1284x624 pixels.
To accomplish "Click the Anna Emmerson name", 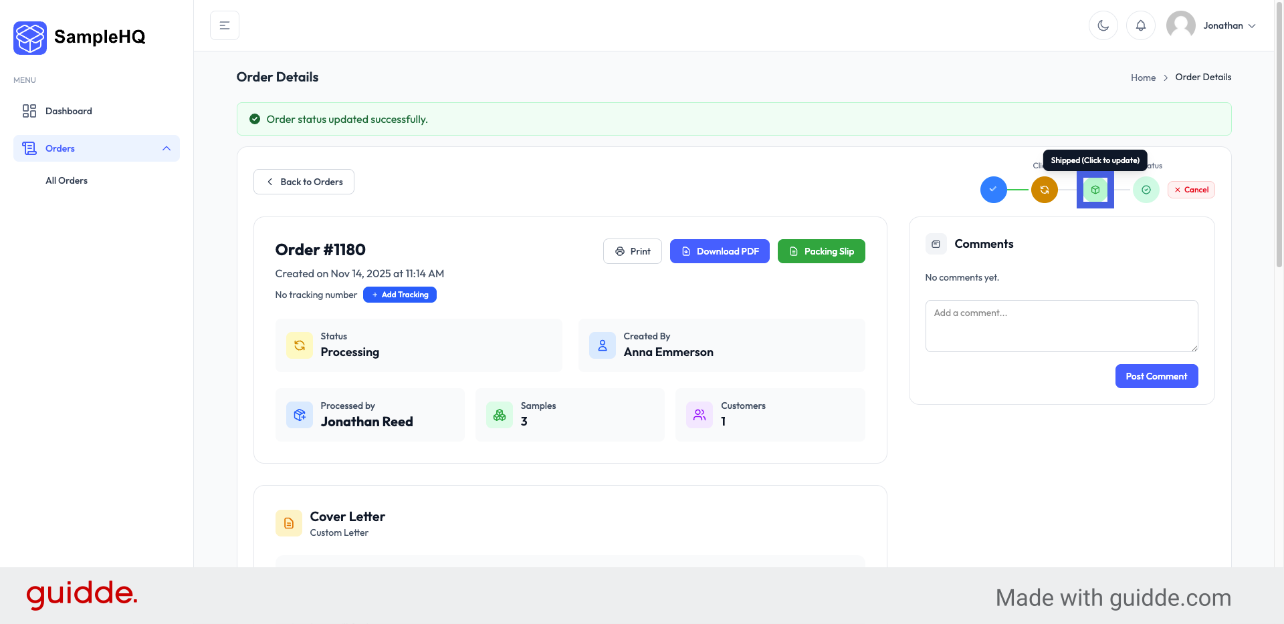I will [x=669, y=352].
